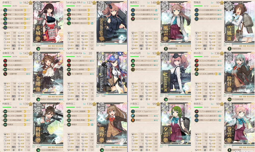The width and height of the screenshot is (255, 152).
Task: Select Tone's first Ro.44 seaplane fighter icon
Action: 5,112
